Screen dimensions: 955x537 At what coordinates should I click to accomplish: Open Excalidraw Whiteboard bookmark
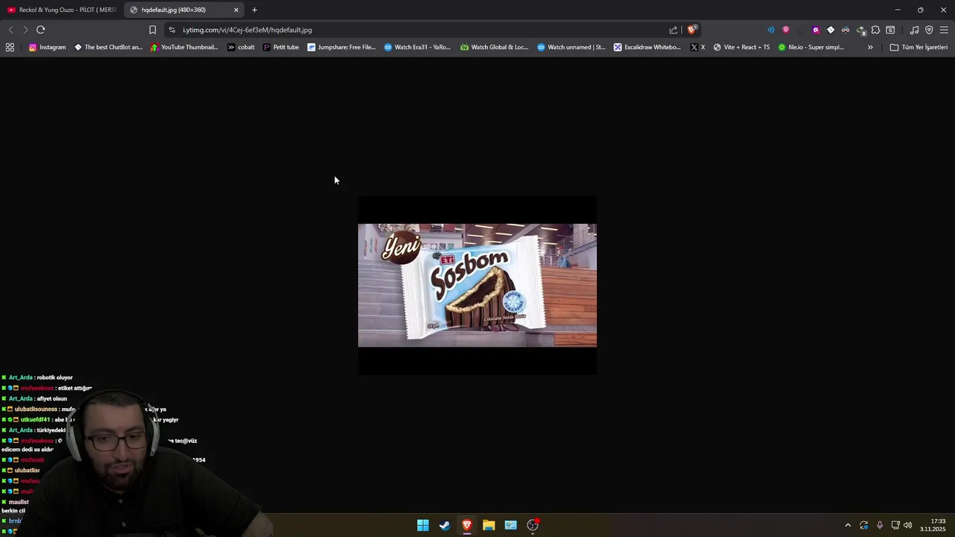coord(648,47)
